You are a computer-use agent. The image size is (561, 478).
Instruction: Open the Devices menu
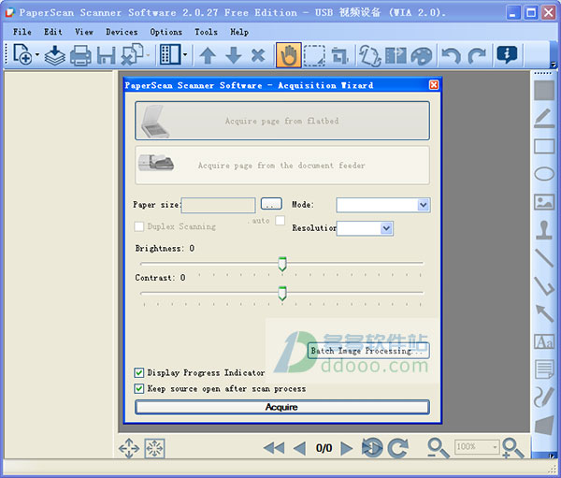tap(122, 32)
